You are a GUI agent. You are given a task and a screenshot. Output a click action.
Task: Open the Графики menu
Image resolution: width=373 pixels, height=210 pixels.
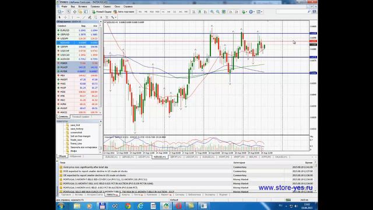pyautogui.click(x=95, y=6)
